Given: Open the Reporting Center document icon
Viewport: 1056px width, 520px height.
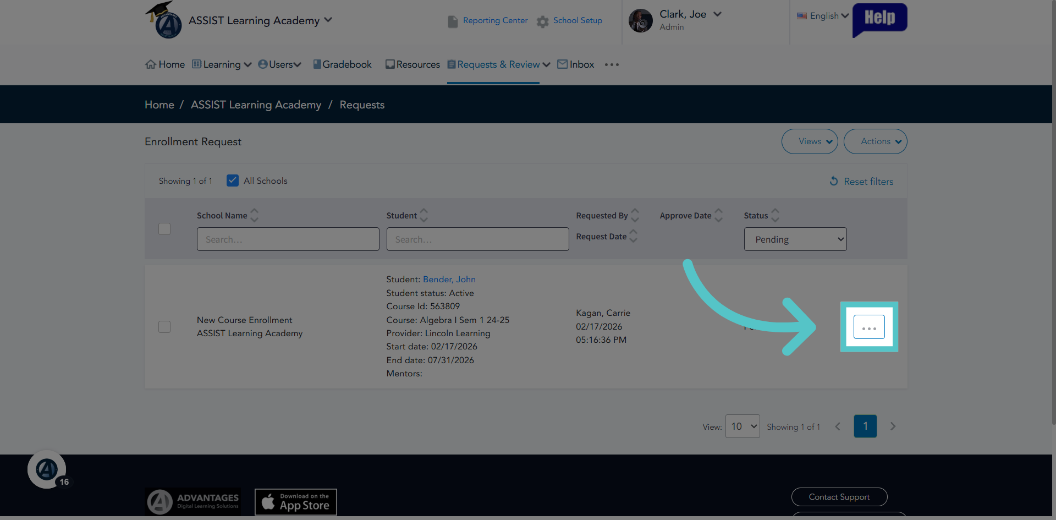Looking at the screenshot, I should click(x=453, y=21).
